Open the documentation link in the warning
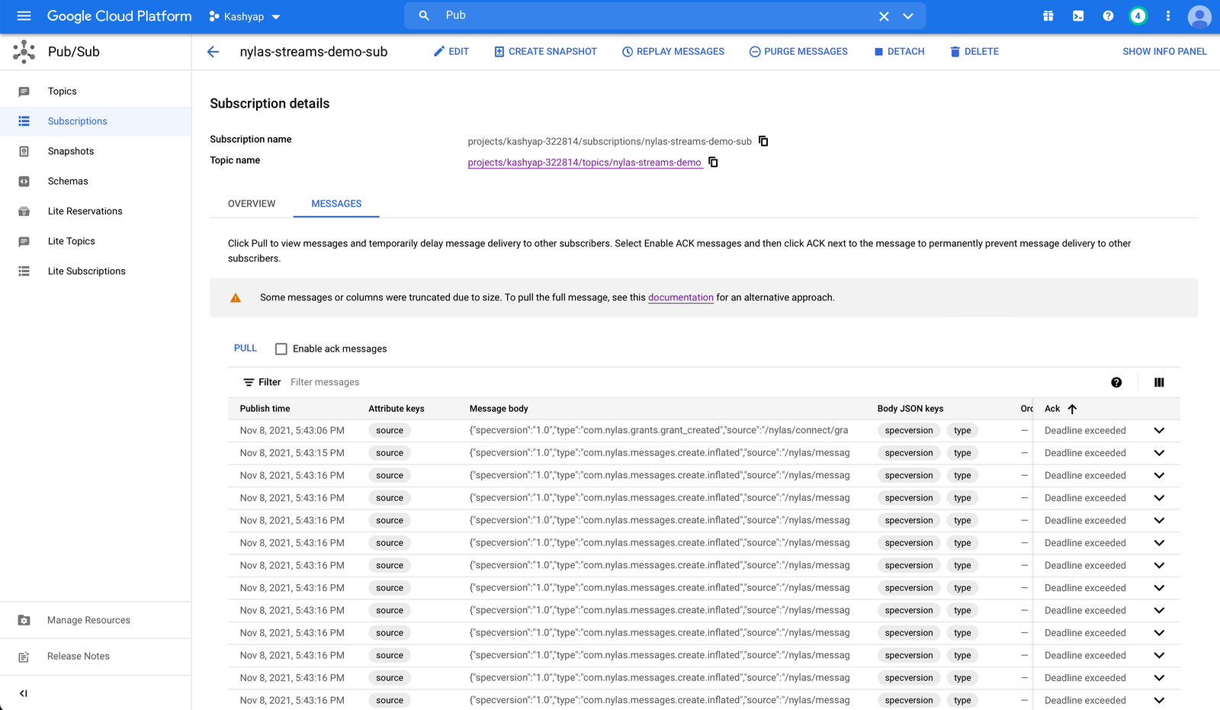 [680, 297]
